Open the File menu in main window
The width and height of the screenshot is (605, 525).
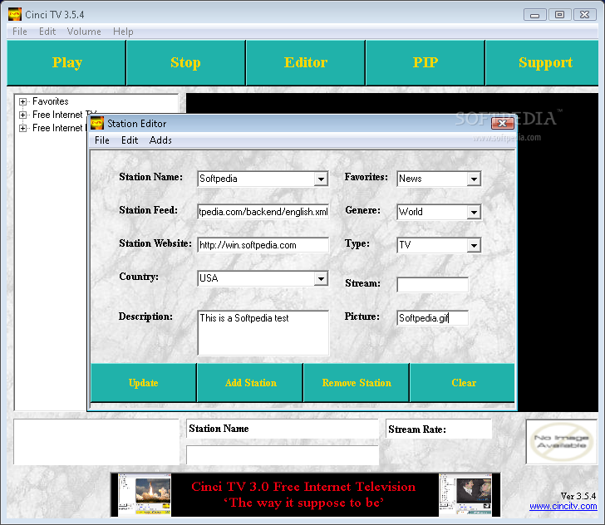click(x=20, y=32)
